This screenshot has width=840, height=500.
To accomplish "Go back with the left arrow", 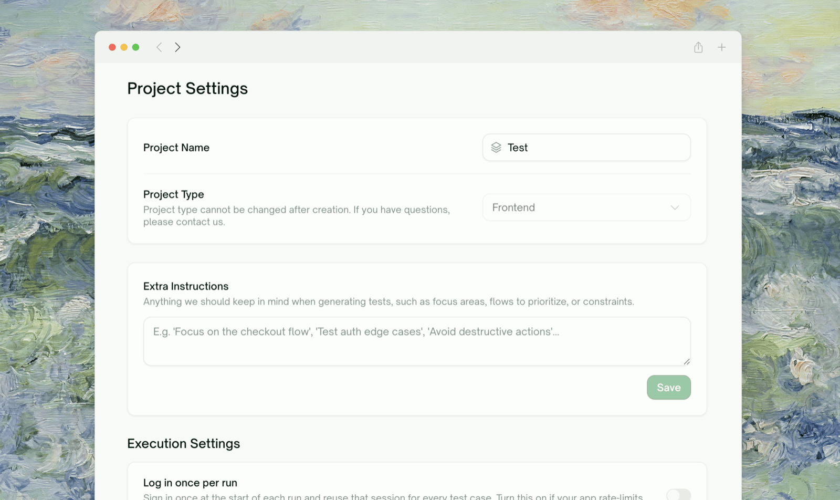I will 159,47.
